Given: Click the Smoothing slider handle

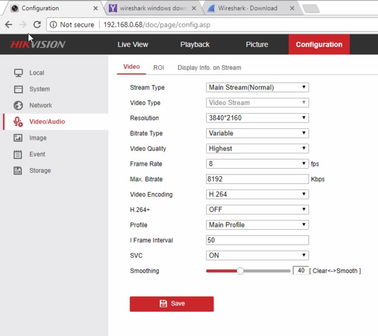Looking at the screenshot, I should (240, 271).
